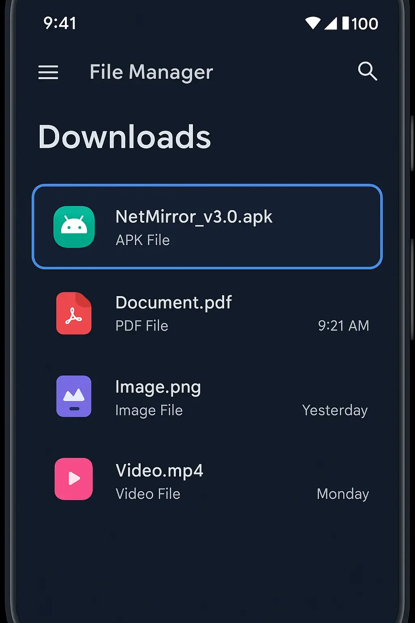Tap the purple image file icon
The width and height of the screenshot is (415, 623).
pos(74,396)
